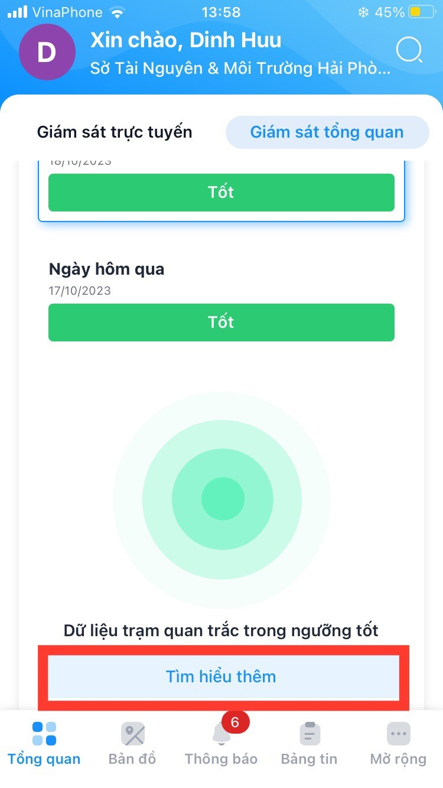Open the Thông báo bell icon
The image size is (443, 788).
coord(221,735)
